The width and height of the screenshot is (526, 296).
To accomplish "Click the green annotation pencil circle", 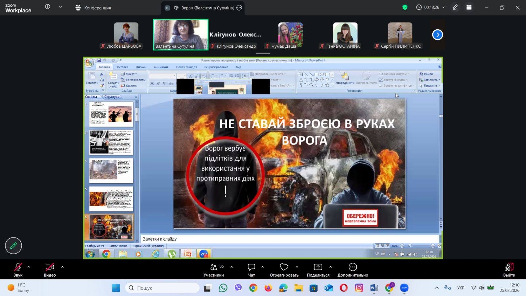I will [13, 246].
